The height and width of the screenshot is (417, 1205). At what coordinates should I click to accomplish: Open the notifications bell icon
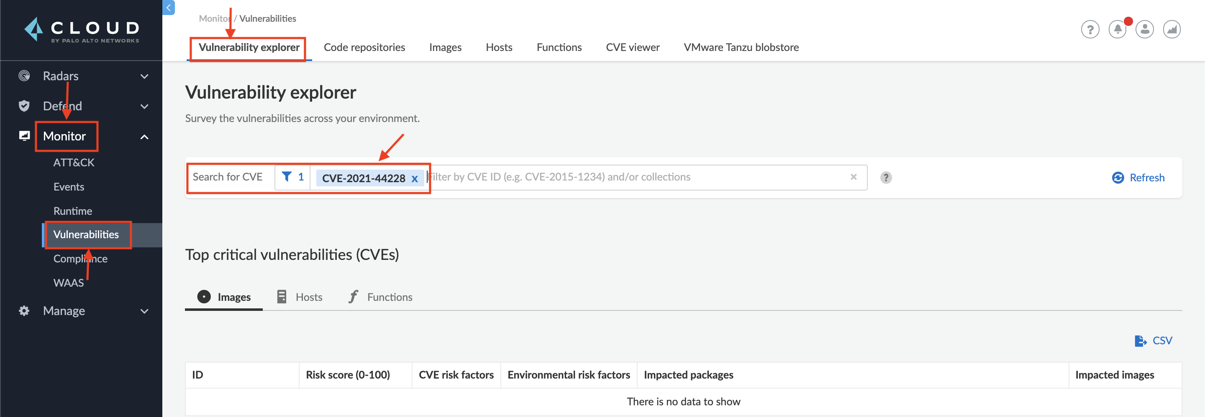point(1117,29)
